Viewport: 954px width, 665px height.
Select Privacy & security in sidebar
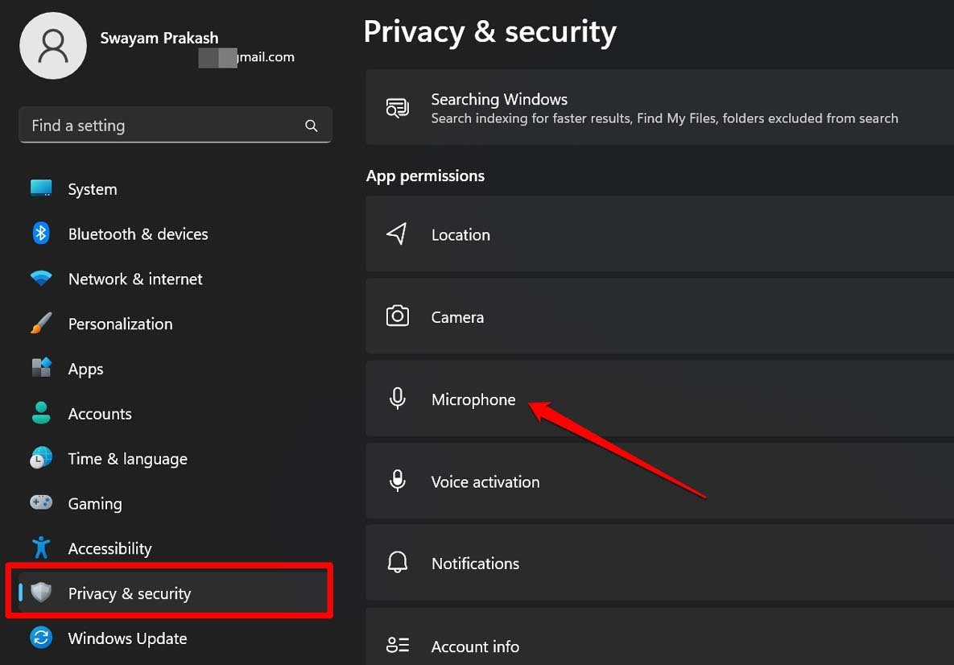(x=130, y=593)
